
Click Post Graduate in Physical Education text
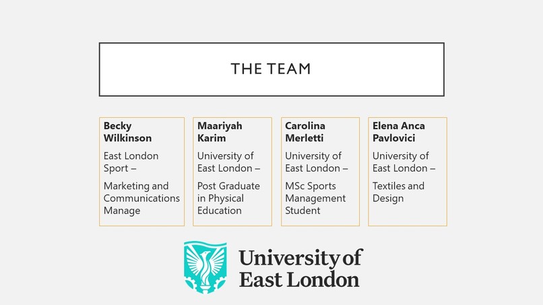[x=228, y=198]
